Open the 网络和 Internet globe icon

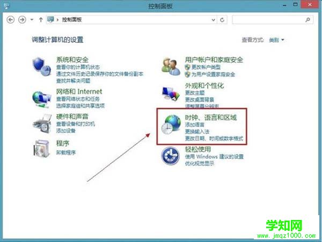(x=42, y=100)
